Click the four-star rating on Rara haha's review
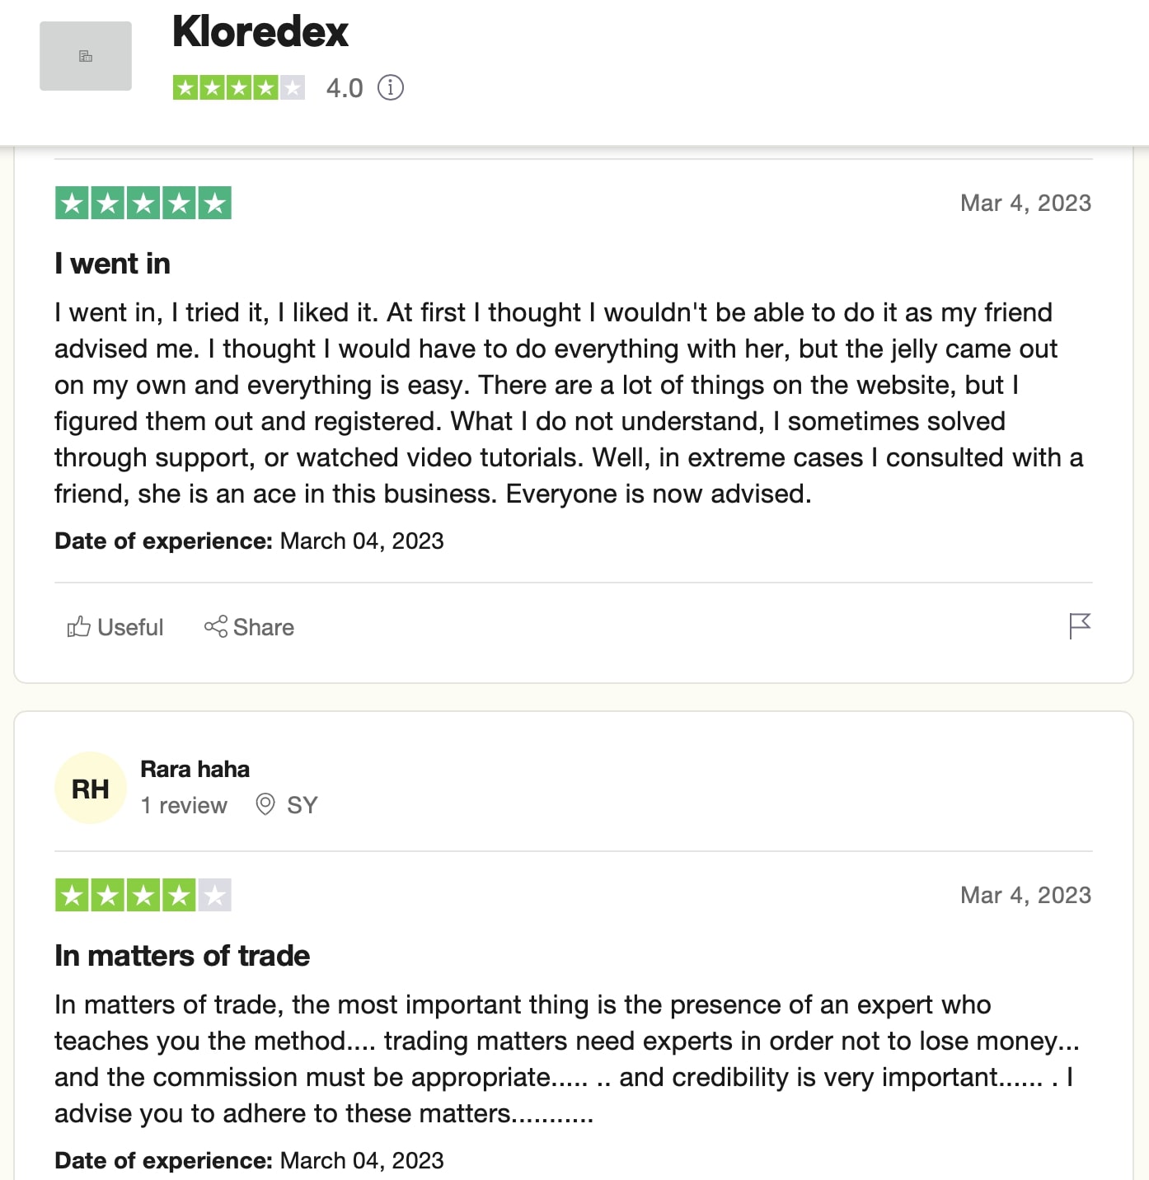Image resolution: width=1149 pixels, height=1180 pixels. (143, 895)
